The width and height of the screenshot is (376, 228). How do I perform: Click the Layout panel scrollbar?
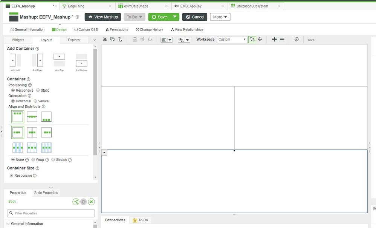click(95, 102)
